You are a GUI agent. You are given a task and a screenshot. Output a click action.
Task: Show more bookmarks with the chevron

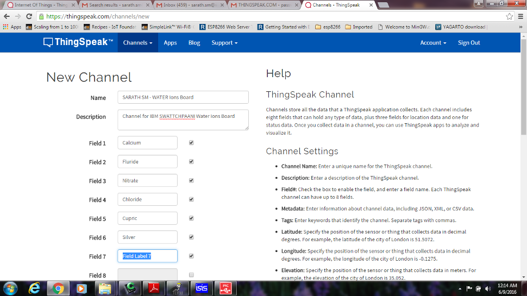[520, 27]
